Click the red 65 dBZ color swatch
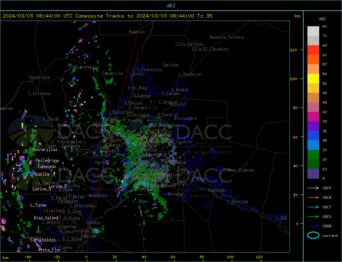Viewport: 342px width, 262px height. click(313, 50)
